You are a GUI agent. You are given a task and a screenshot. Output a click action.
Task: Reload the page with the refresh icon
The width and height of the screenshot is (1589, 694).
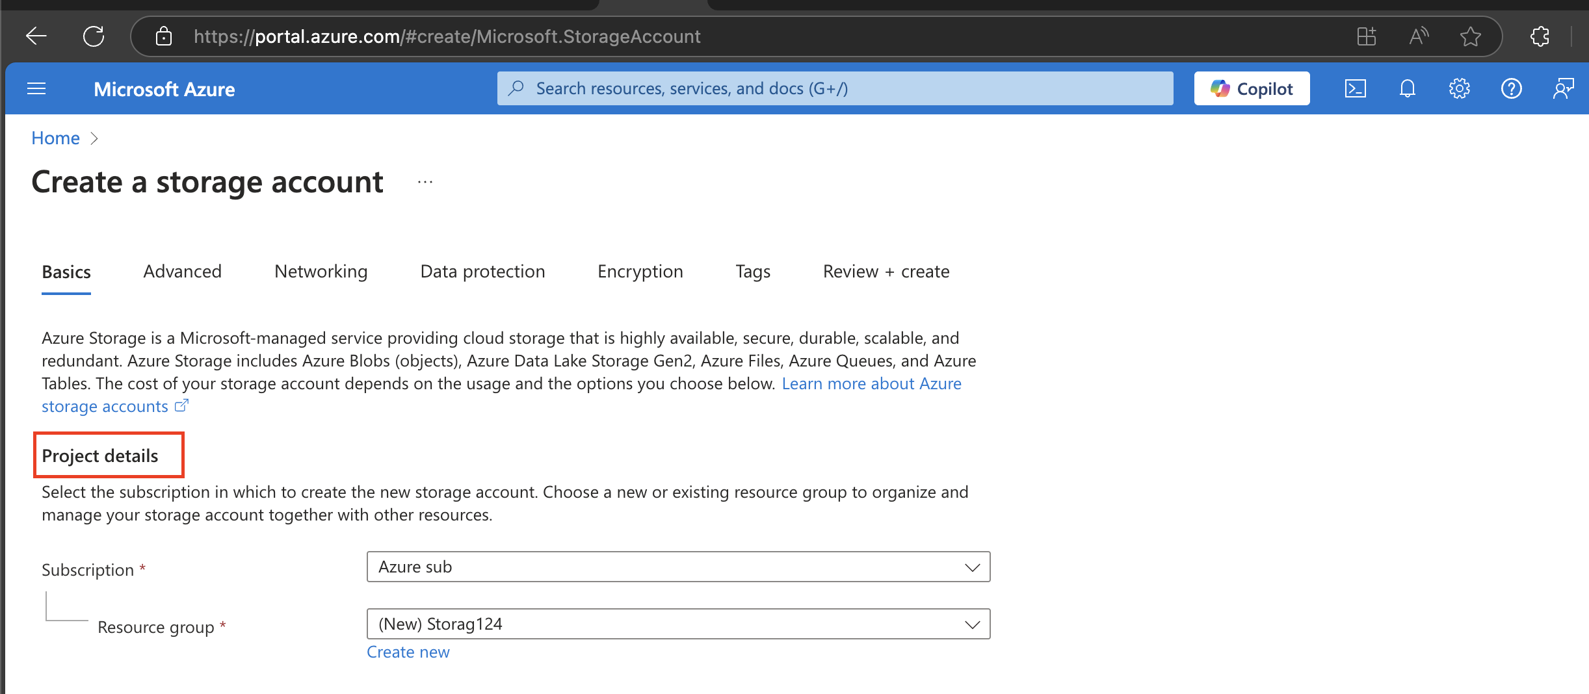(94, 36)
